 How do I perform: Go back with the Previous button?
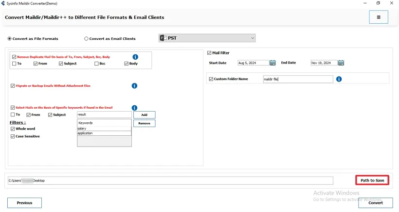pyautogui.click(x=24, y=203)
